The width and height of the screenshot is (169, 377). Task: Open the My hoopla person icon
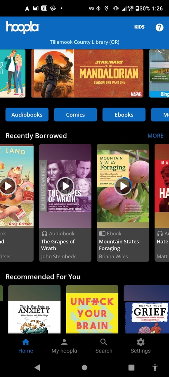point(64,342)
